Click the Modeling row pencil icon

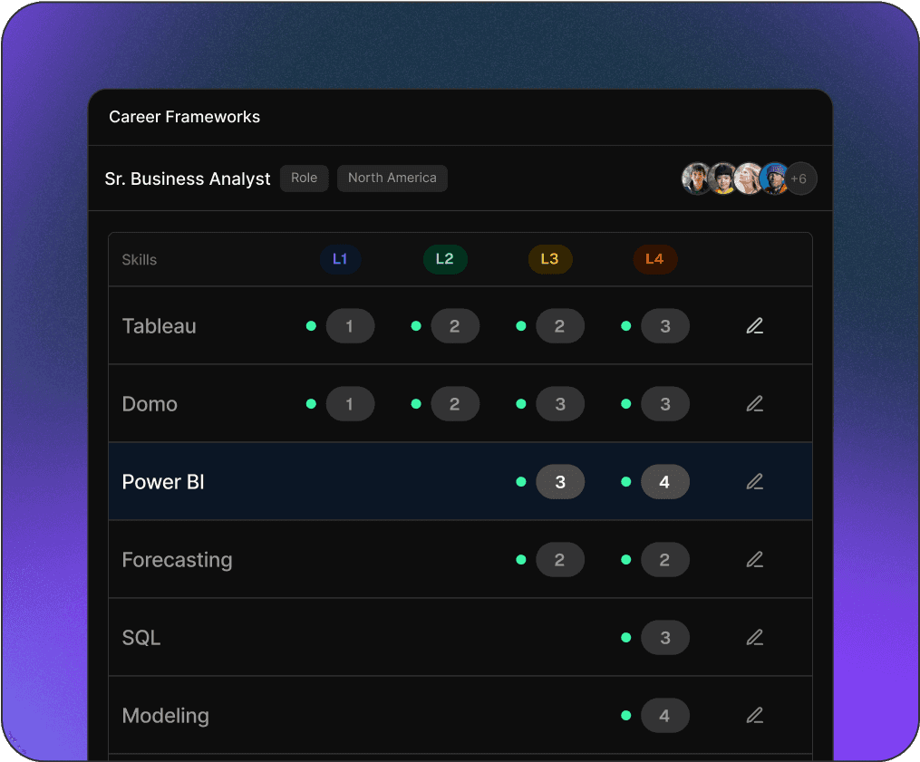pyautogui.click(x=754, y=716)
